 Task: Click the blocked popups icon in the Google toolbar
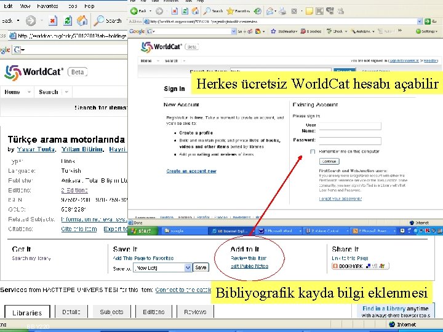303,31
